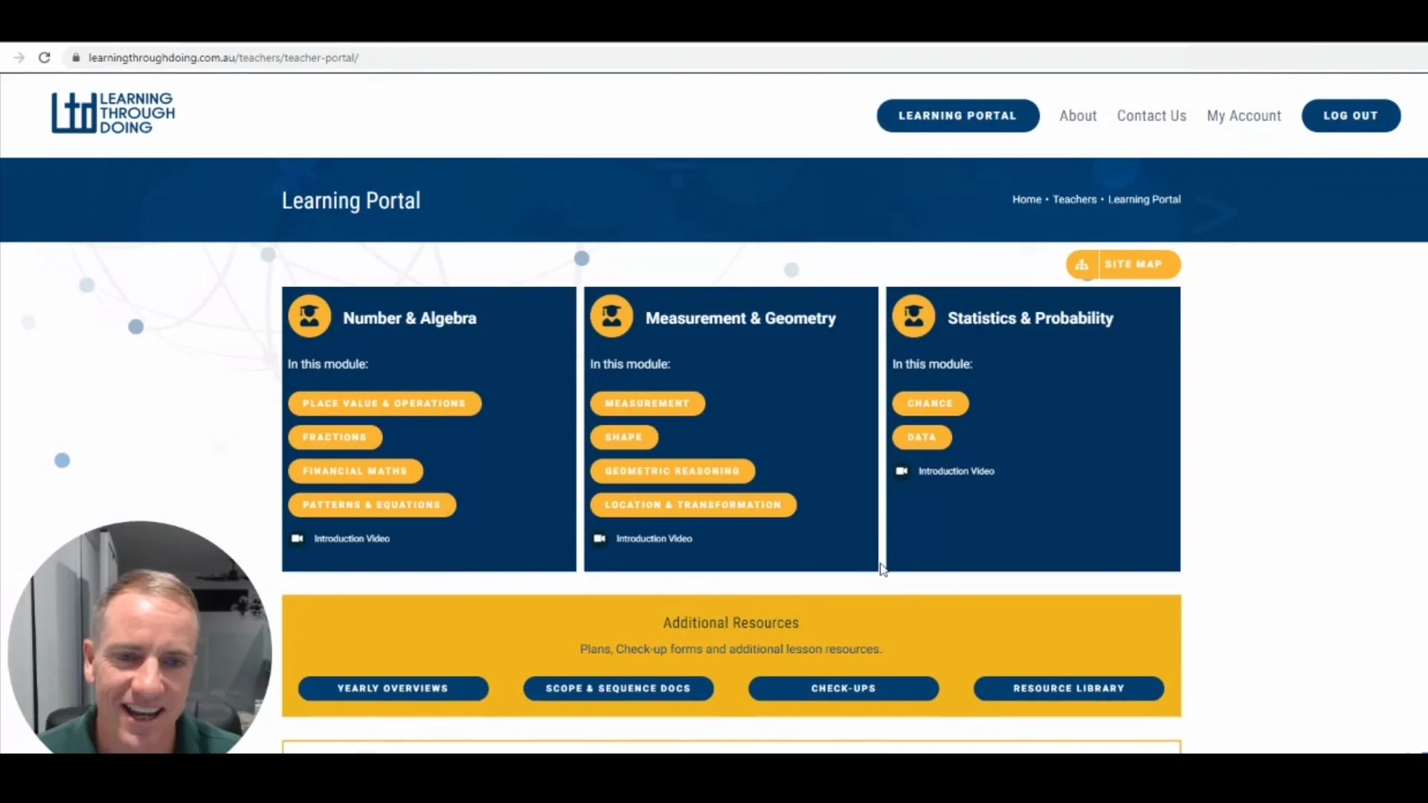Open the Yearly Overviews resources
The image size is (1428, 803).
(393, 688)
